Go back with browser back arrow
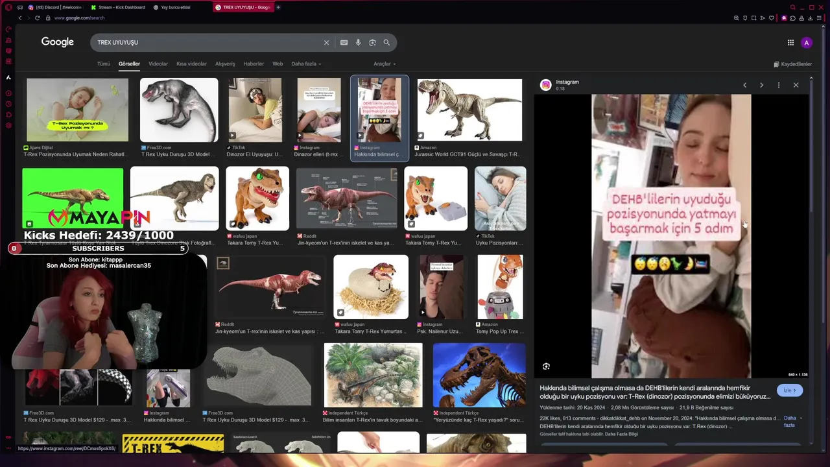Screen dimensions: 830x467 pyautogui.click(x=19, y=18)
